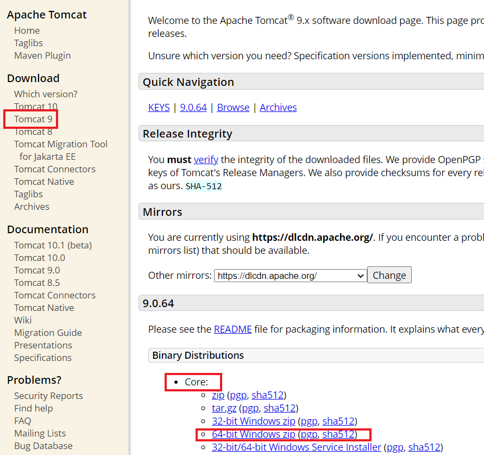This screenshot has width=484, height=455.
Task: Click Archives in Quick Navigation
Action: 278,108
